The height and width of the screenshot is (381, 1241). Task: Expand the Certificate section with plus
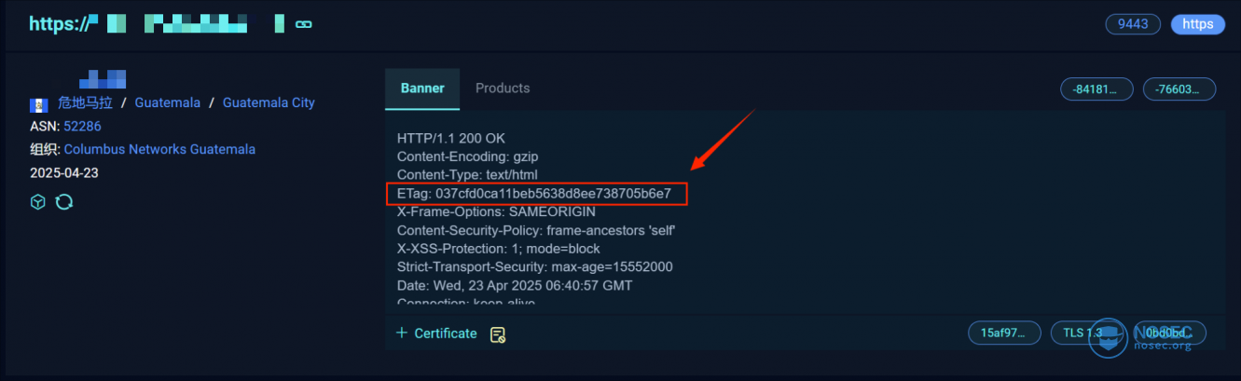[436, 333]
